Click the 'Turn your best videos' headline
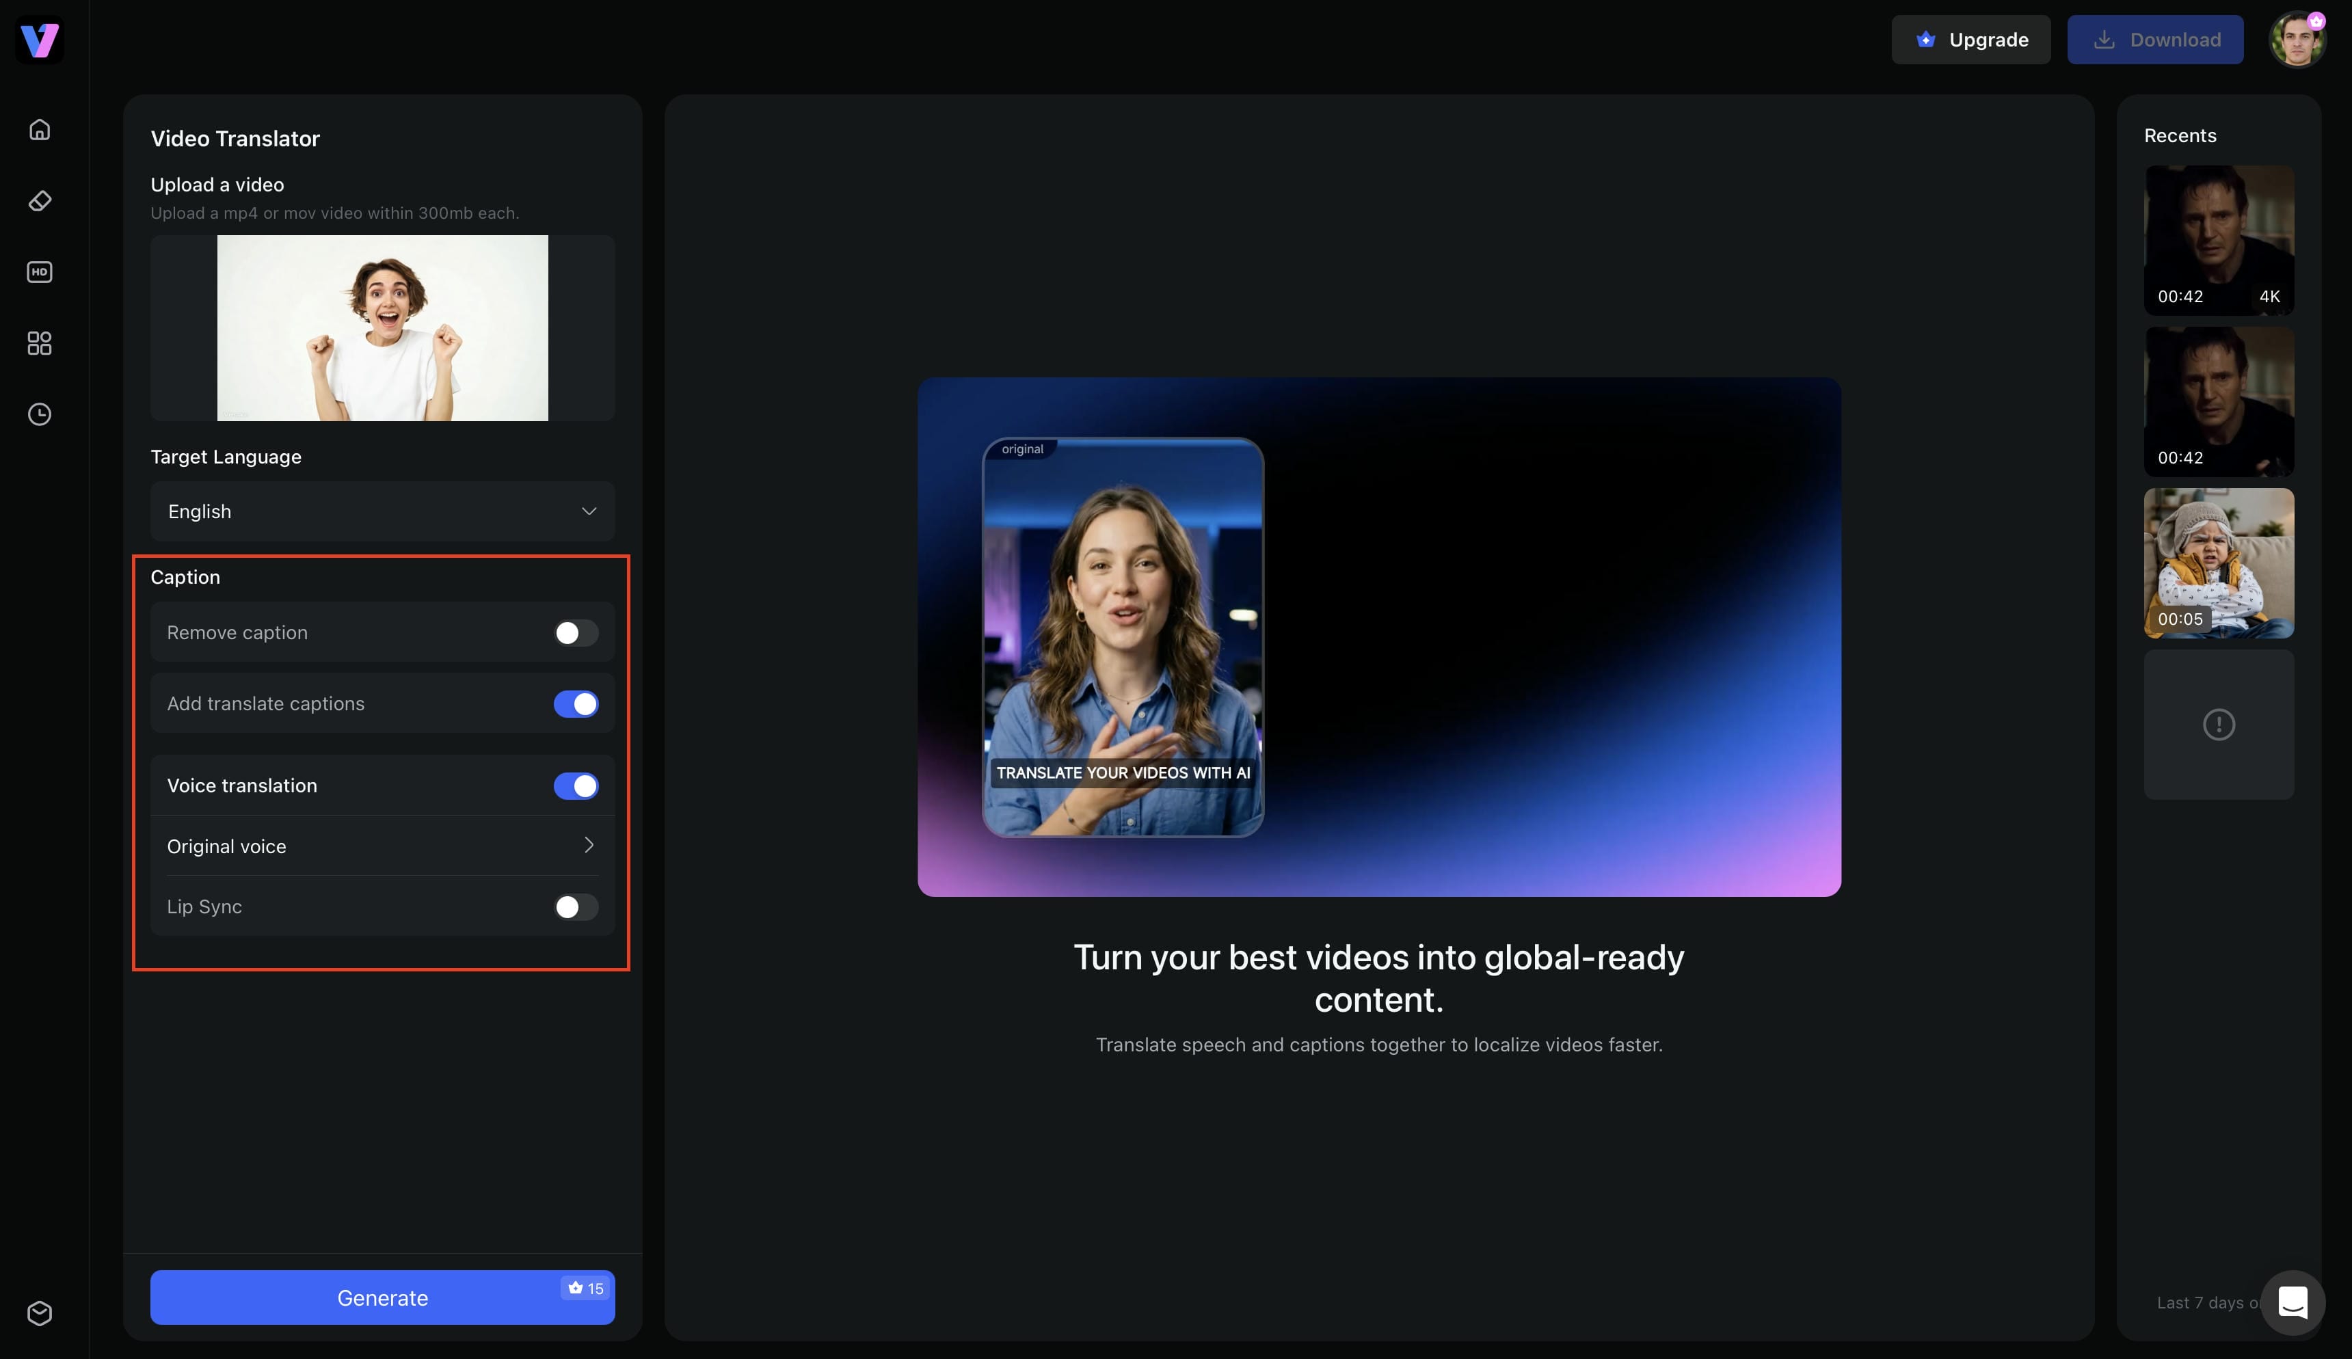The width and height of the screenshot is (2352, 1359). 1378,978
